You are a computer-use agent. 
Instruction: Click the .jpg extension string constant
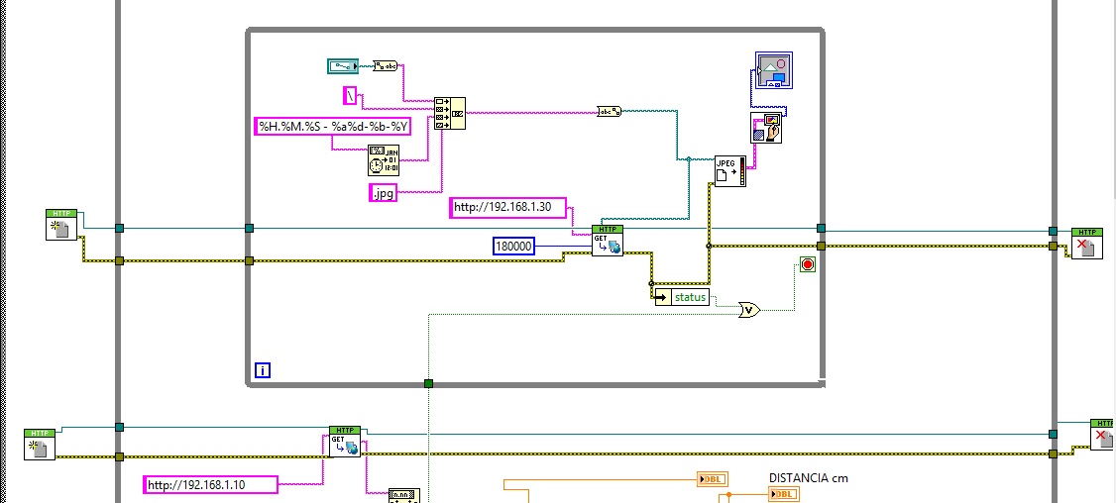pyautogui.click(x=383, y=193)
